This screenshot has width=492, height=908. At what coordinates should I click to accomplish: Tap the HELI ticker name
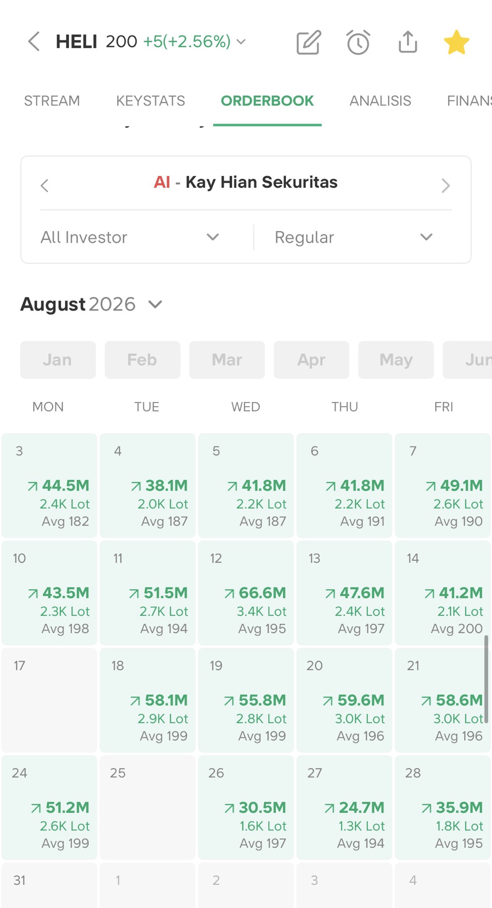(x=77, y=42)
